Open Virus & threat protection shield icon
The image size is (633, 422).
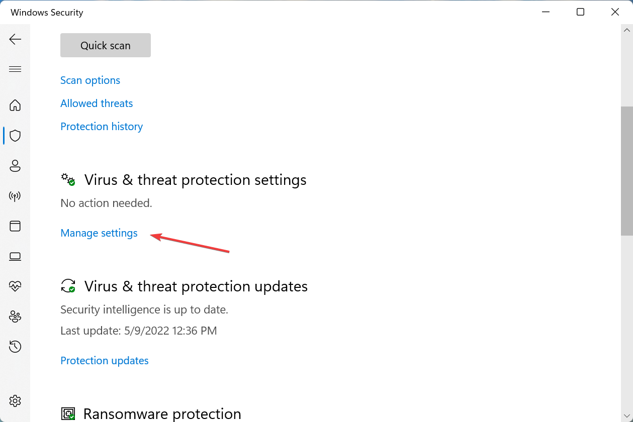click(15, 135)
